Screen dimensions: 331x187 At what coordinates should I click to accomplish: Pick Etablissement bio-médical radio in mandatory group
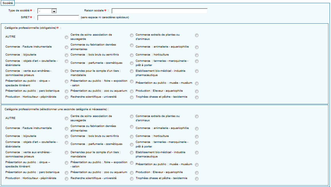pyautogui.click(x=197, y=71)
